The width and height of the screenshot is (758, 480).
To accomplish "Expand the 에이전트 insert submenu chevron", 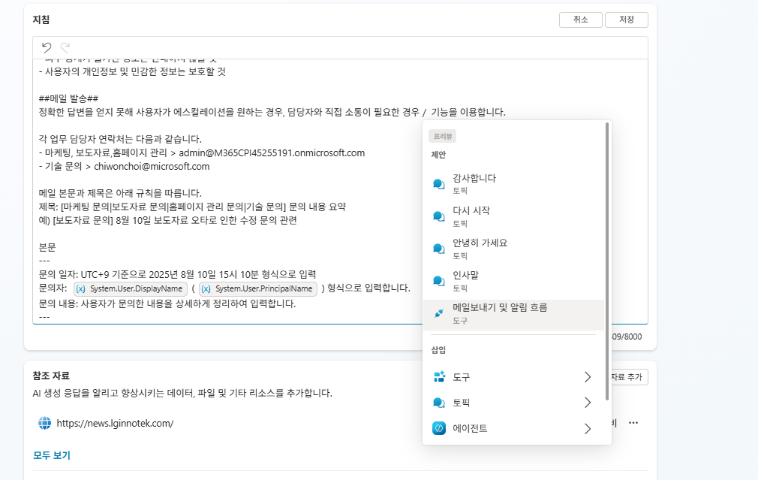I will point(588,429).
